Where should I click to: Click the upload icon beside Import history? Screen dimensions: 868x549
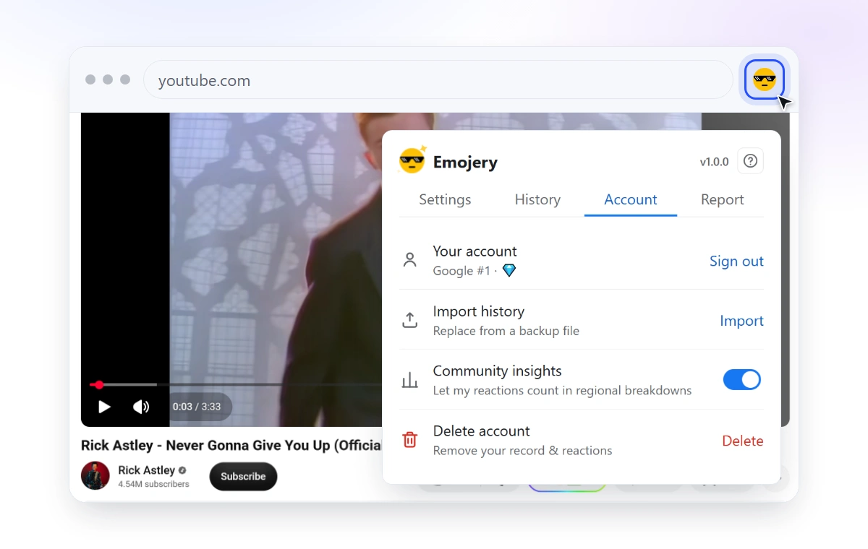[x=410, y=320]
